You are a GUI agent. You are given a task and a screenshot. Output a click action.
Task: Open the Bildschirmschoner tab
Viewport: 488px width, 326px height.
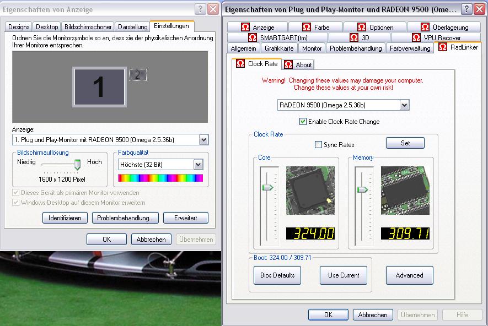click(88, 27)
